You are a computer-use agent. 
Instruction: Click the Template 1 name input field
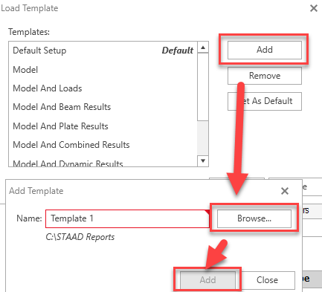127,218
